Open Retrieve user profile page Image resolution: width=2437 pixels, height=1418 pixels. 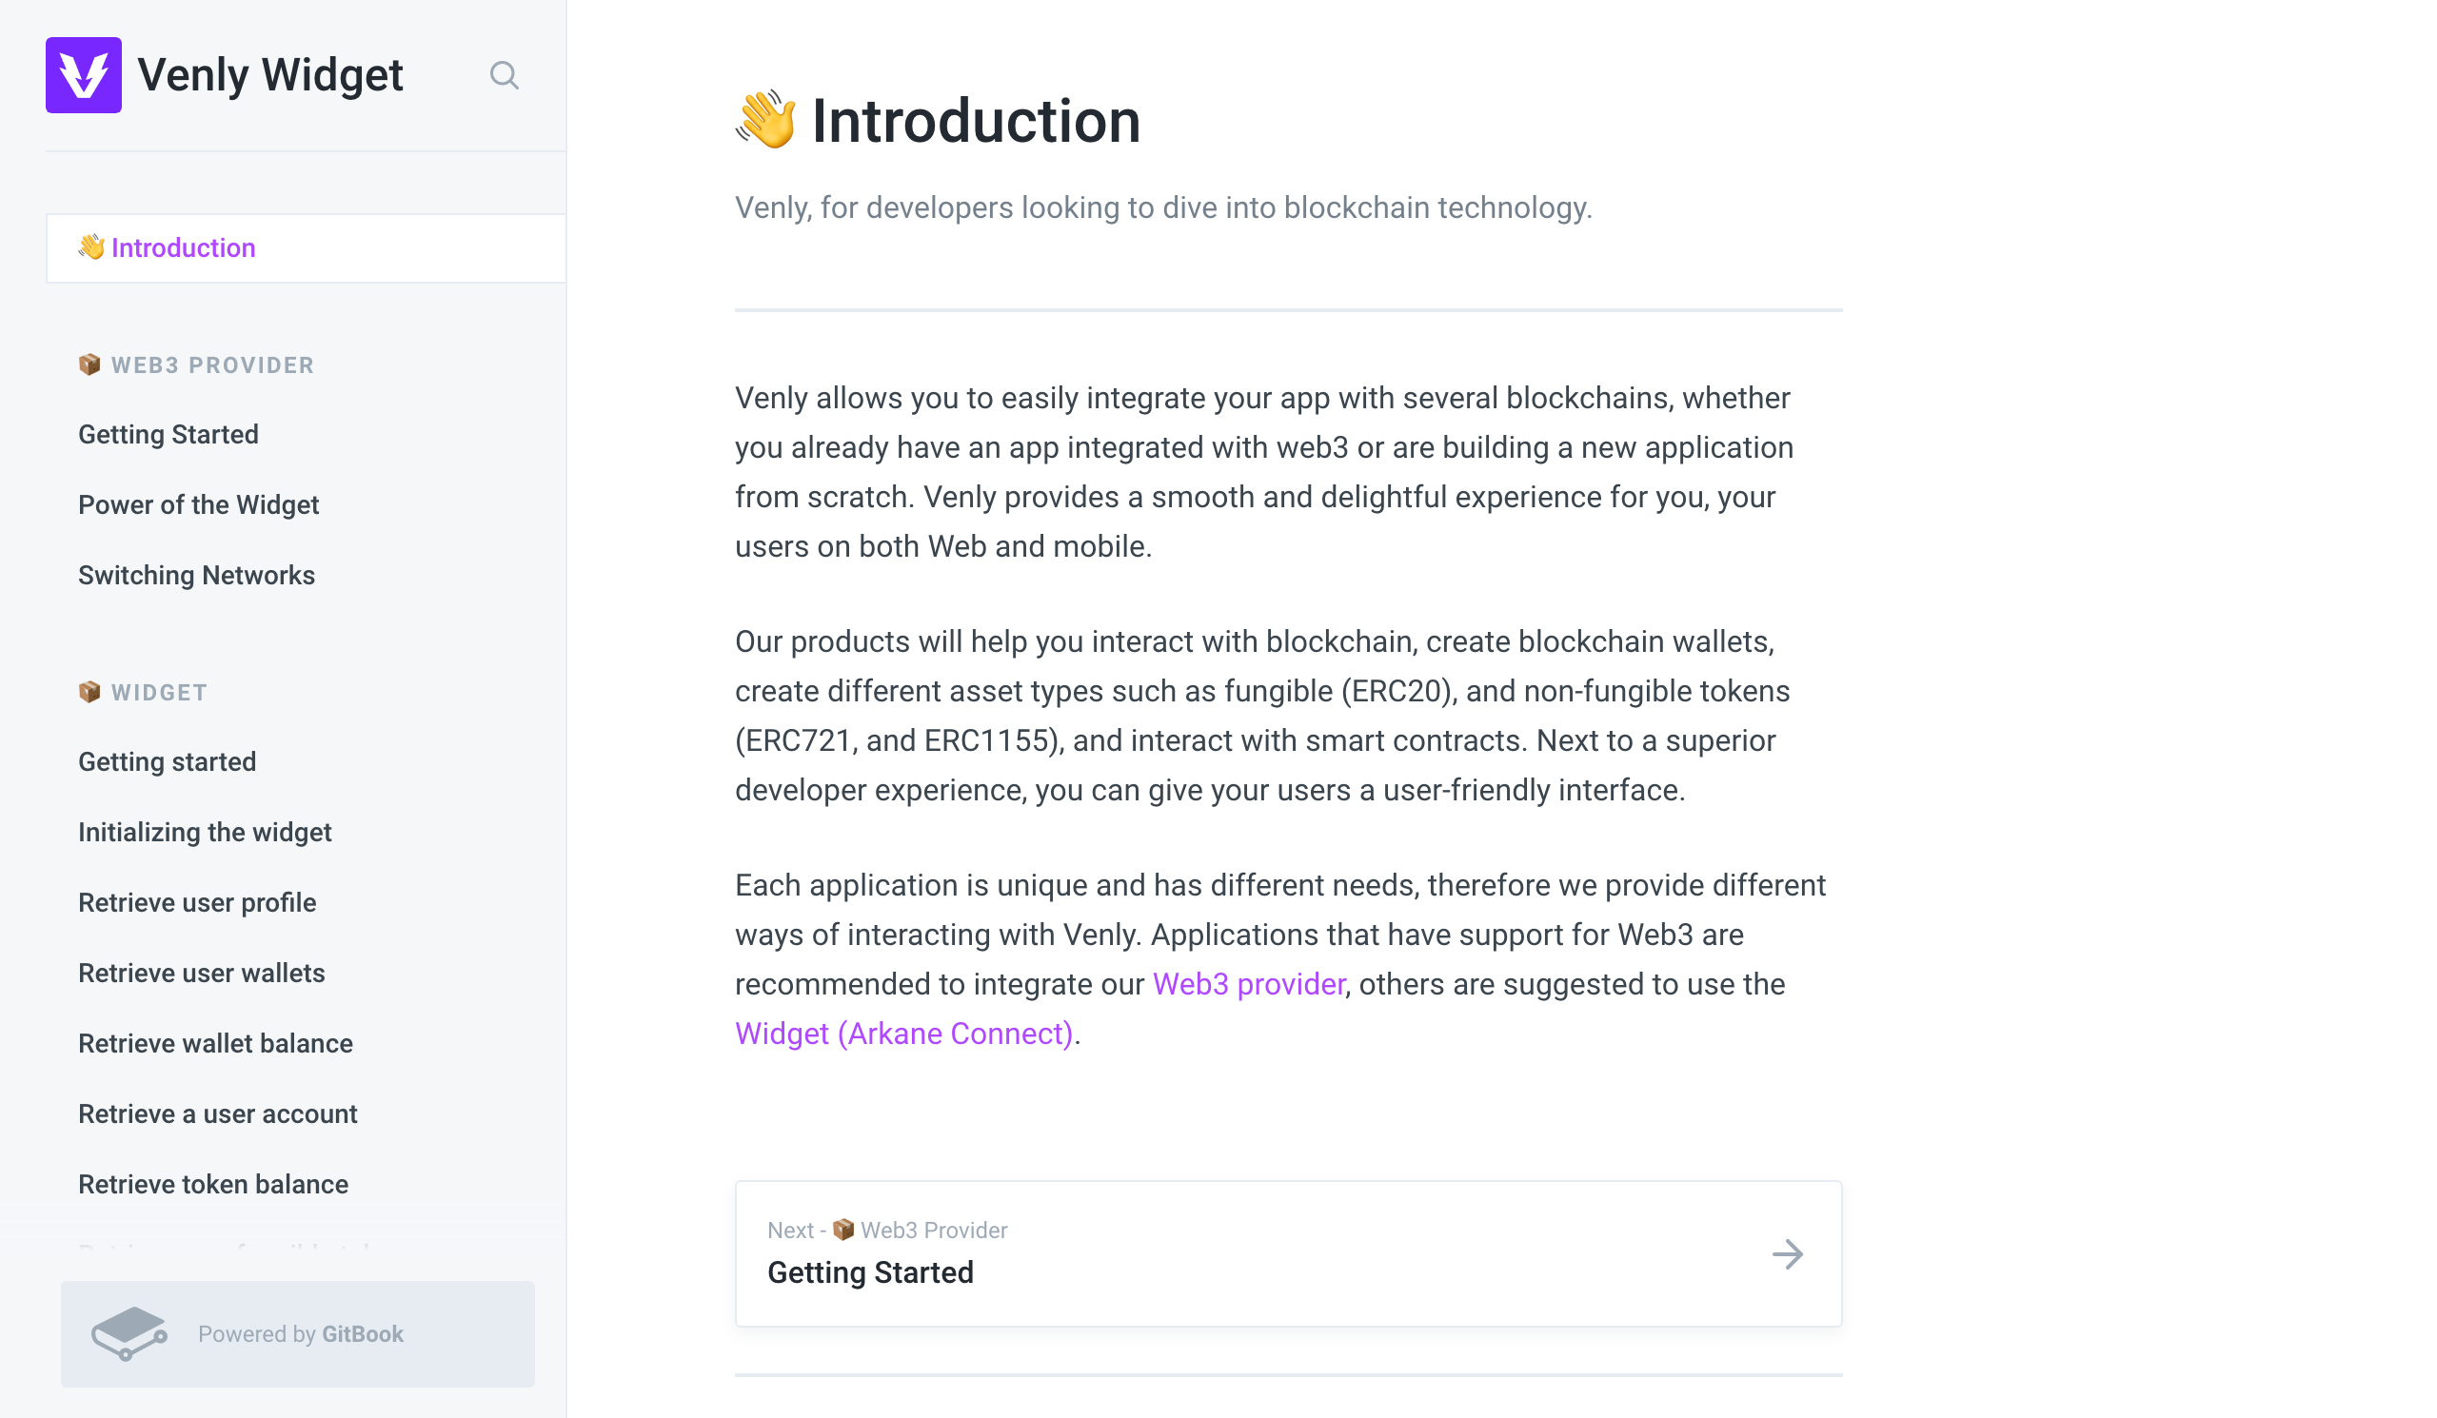197,903
